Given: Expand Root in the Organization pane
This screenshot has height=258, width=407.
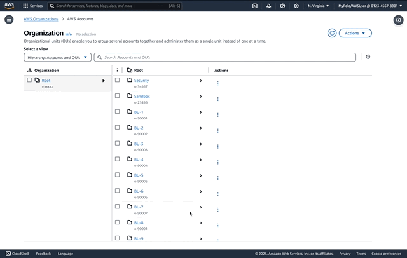Looking at the screenshot, I should pyautogui.click(x=104, y=81).
